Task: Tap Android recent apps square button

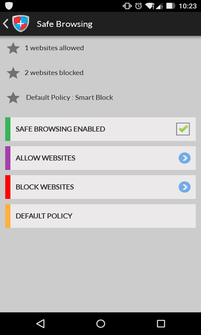Action: [161, 323]
